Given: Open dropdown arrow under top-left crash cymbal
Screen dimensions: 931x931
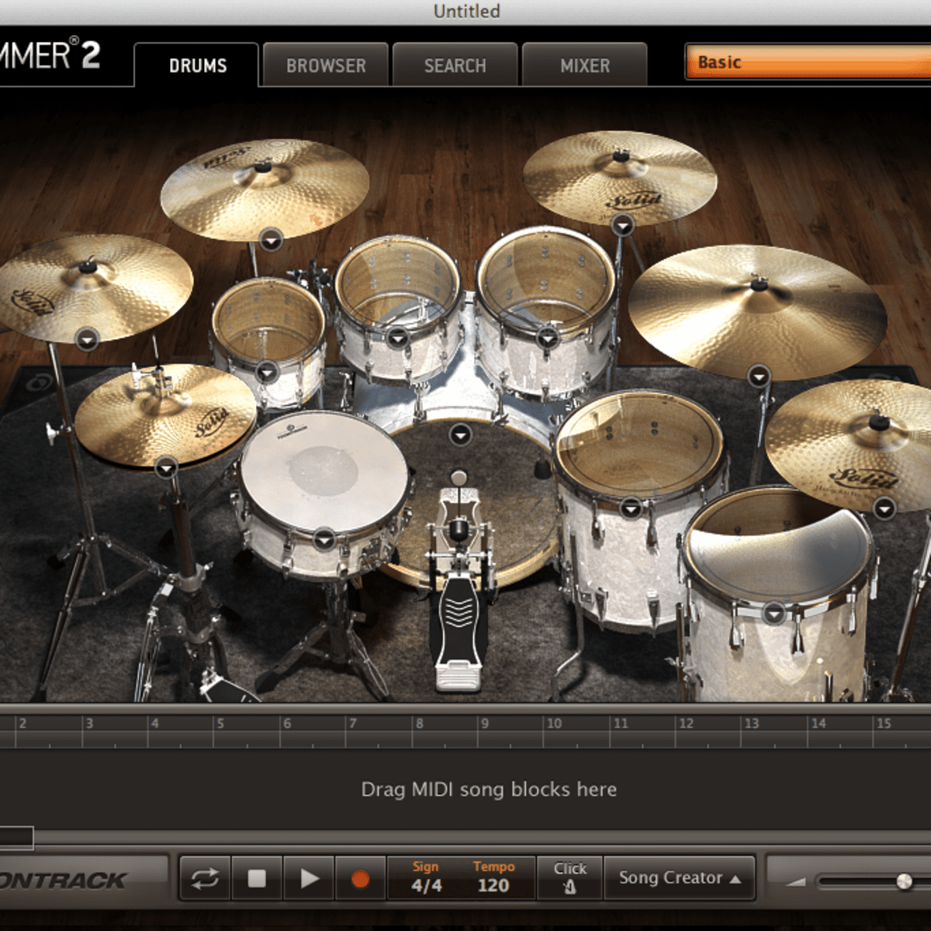Looking at the screenshot, I should (x=271, y=241).
